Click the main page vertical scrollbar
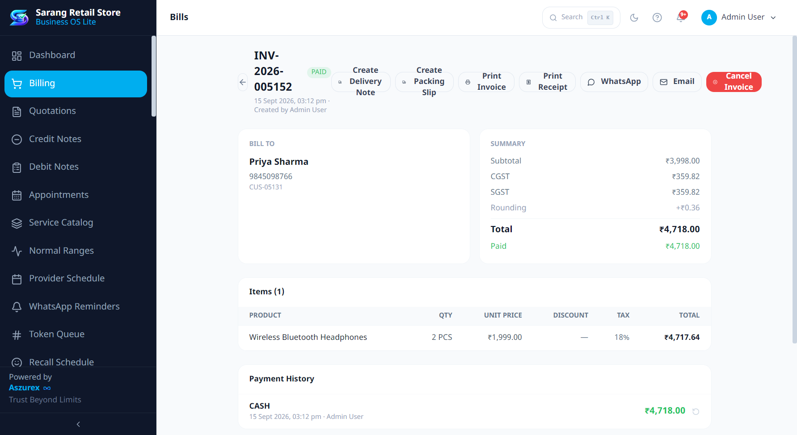 (794, 190)
